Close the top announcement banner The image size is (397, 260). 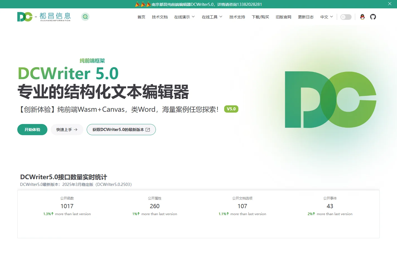[x=390, y=4]
